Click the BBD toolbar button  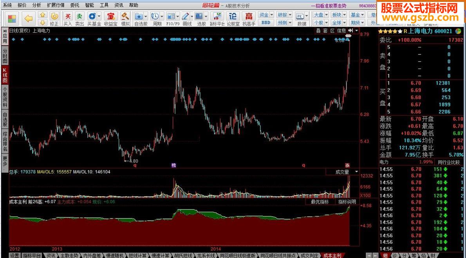tap(266, 22)
